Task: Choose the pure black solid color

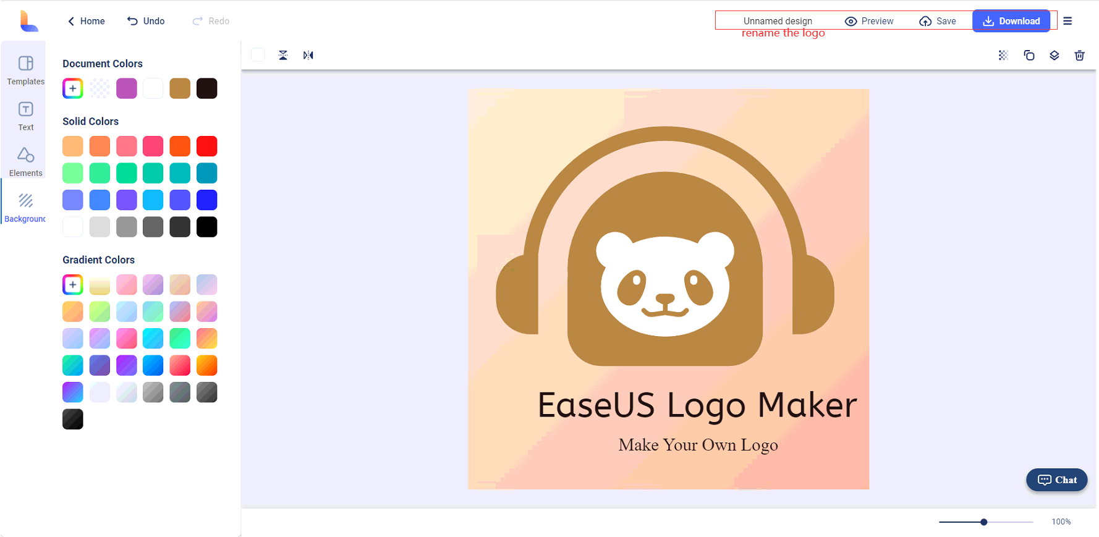Action: [x=207, y=227]
